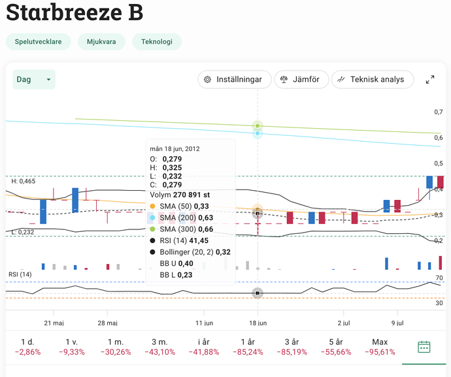Image resolution: width=451 pixels, height=377 pixels.
Task: Click the BB L 0,23 tooltip value
Action: tap(176, 275)
